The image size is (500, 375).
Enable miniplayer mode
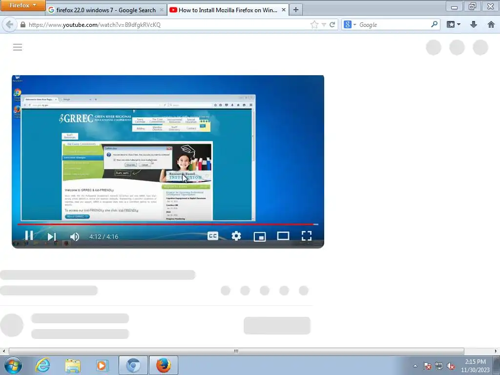point(260,236)
